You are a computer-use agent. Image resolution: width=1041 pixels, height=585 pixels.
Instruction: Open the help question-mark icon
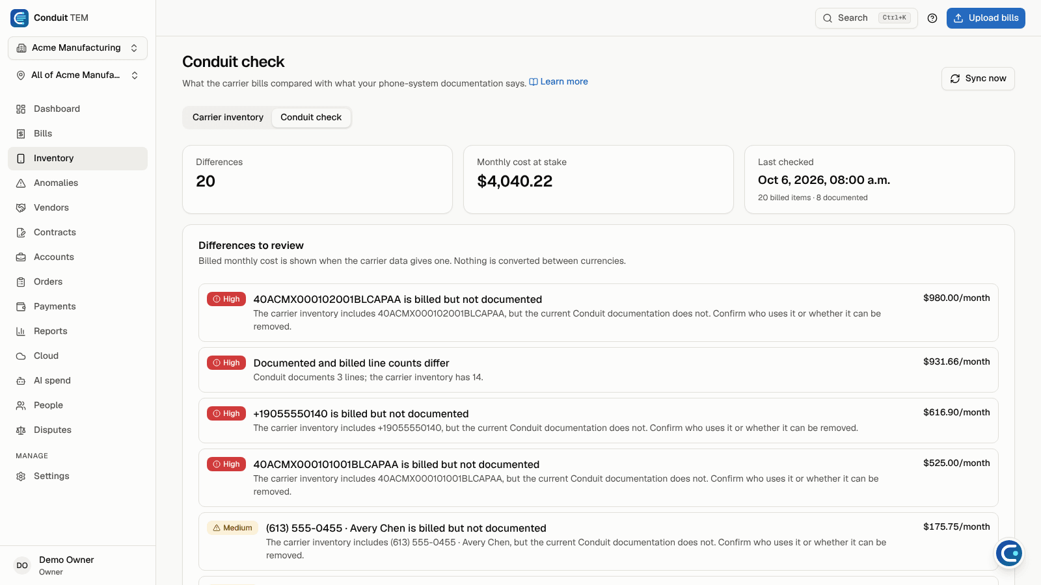coord(932,18)
